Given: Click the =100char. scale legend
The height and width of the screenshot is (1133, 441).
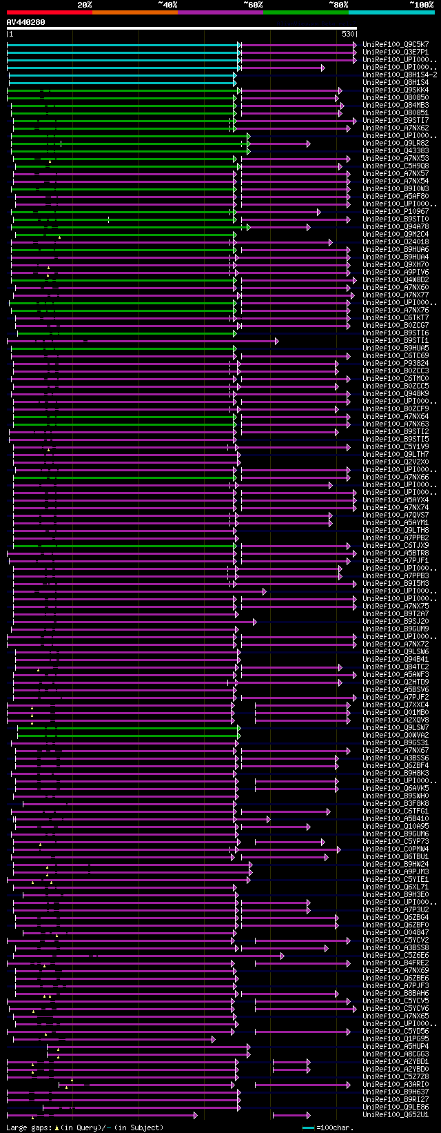Looking at the screenshot, I should pyautogui.click(x=328, y=1127).
